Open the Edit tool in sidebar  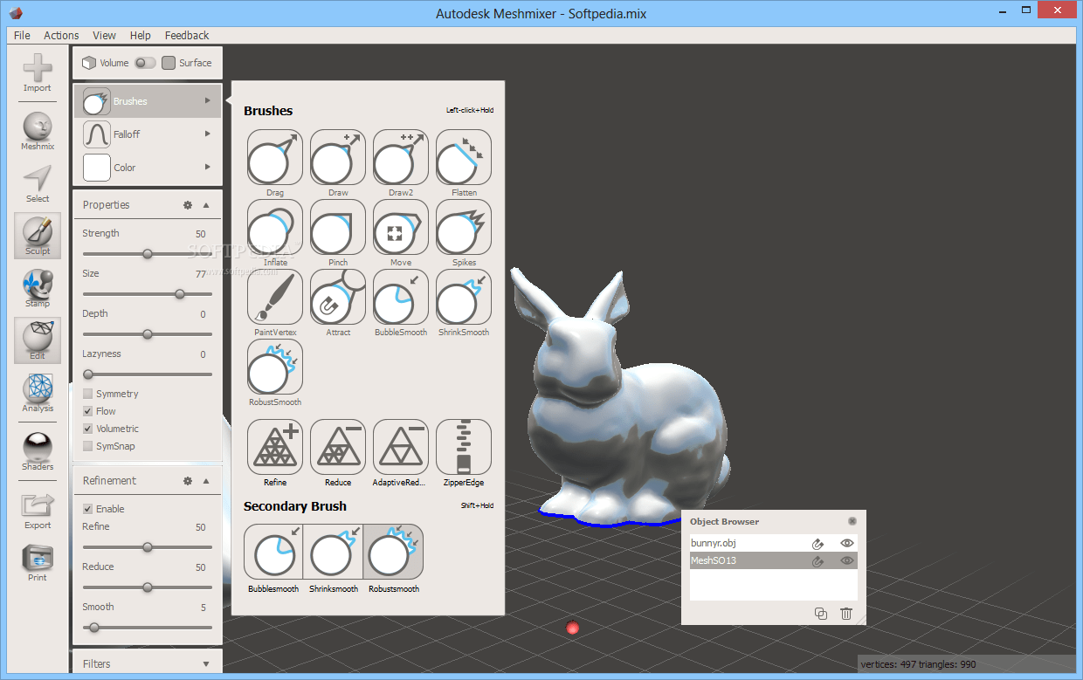(x=38, y=340)
